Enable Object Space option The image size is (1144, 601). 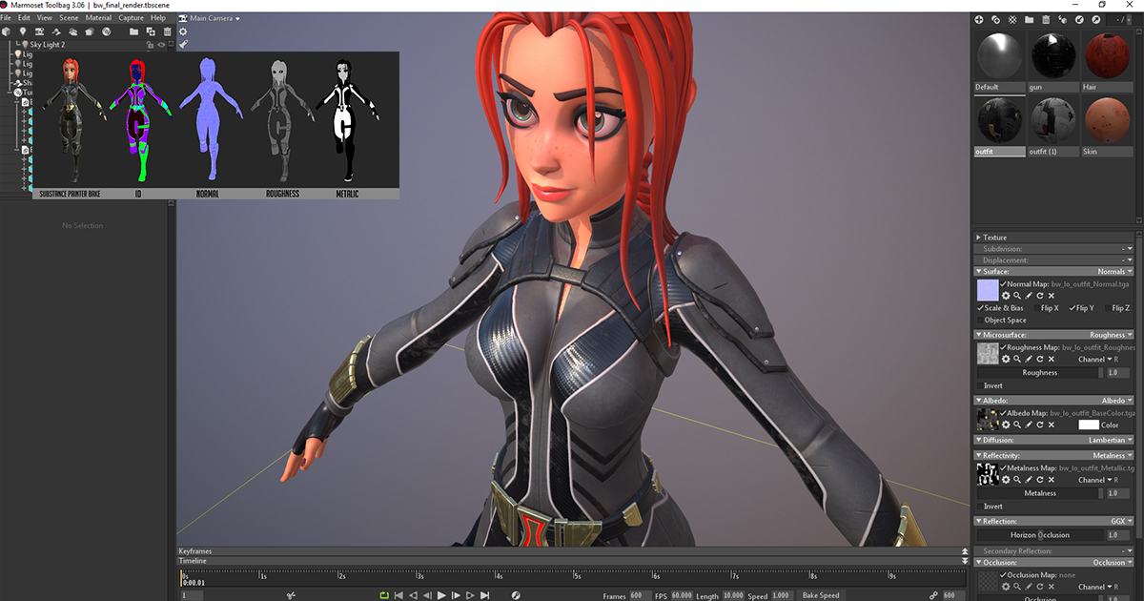(x=980, y=320)
